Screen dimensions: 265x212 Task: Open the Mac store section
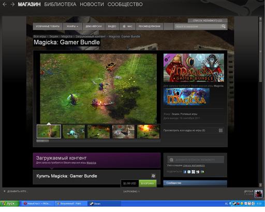(128, 26)
